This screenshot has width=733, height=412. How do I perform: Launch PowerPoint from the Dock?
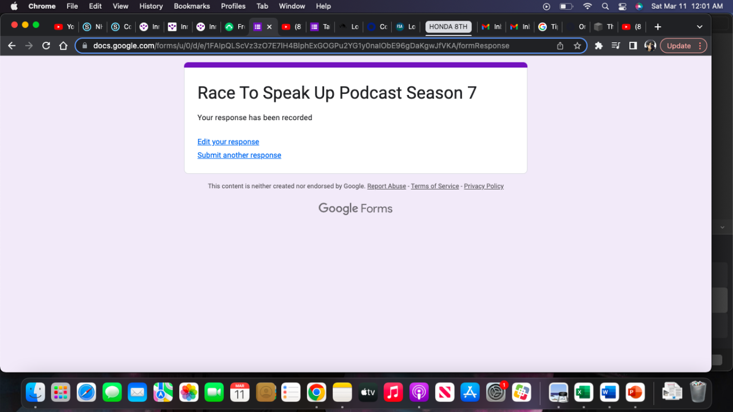click(x=635, y=392)
